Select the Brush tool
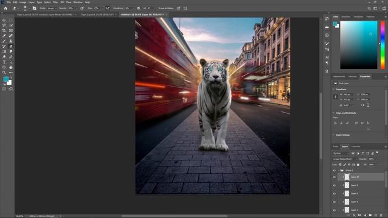The image size is (388, 218). [x=4, y=41]
